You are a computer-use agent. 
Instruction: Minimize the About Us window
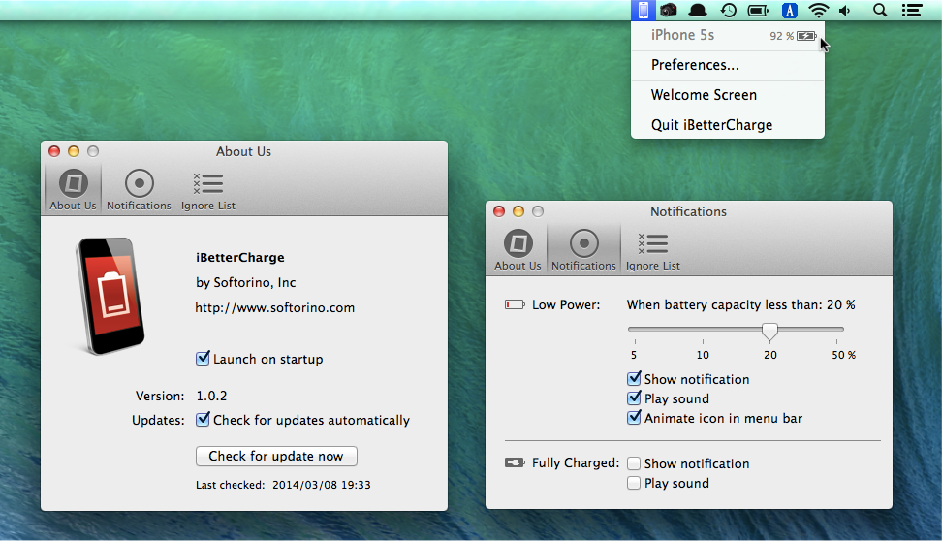pyautogui.click(x=74, y=151)
